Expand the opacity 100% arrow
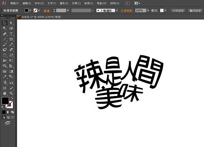 click(148, 11)
